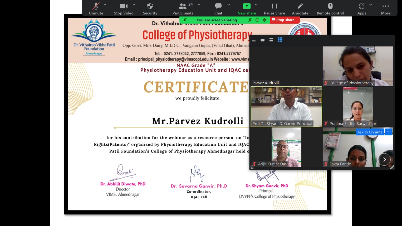Screen dimensions: 402x226
Task: Click the Unmute microphone button
Action: point(96,9)
